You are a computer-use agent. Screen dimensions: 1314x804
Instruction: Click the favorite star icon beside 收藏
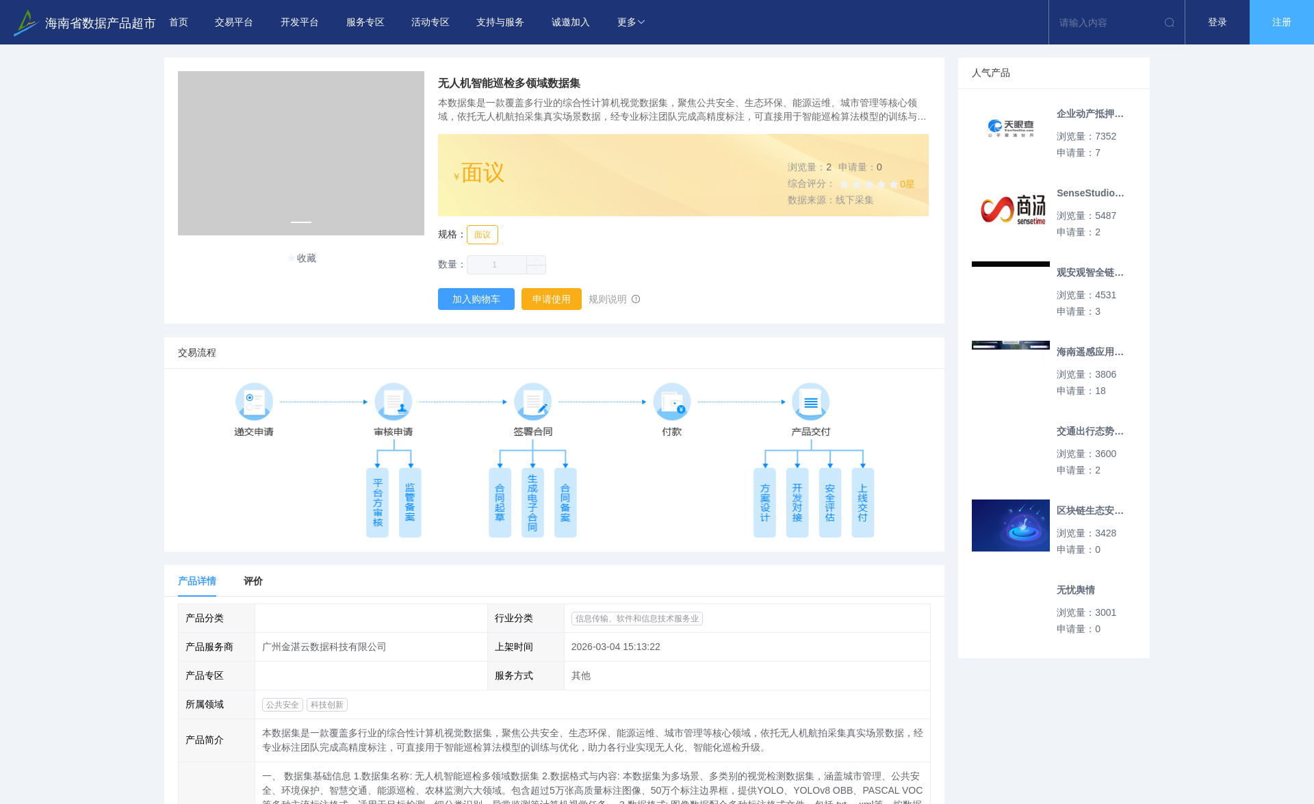coord(292,258)
